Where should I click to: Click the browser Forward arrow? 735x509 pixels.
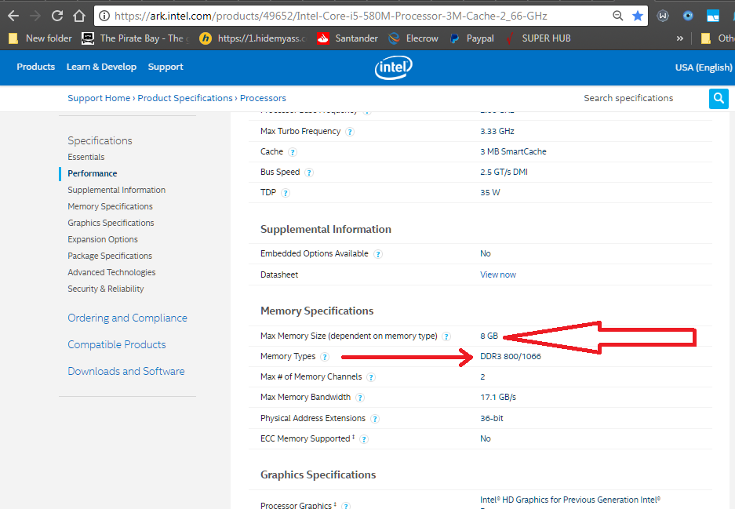[35, 16]
